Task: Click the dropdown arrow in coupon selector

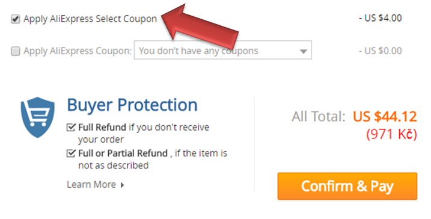Action: [303, 52]
